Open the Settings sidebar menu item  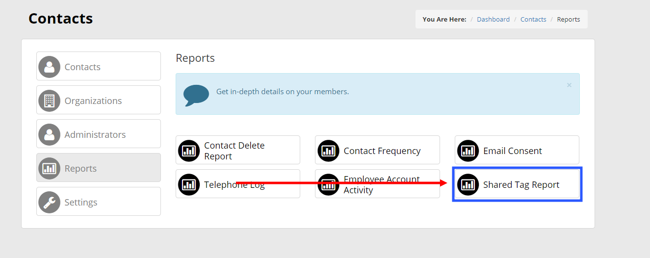click(99, 202)
